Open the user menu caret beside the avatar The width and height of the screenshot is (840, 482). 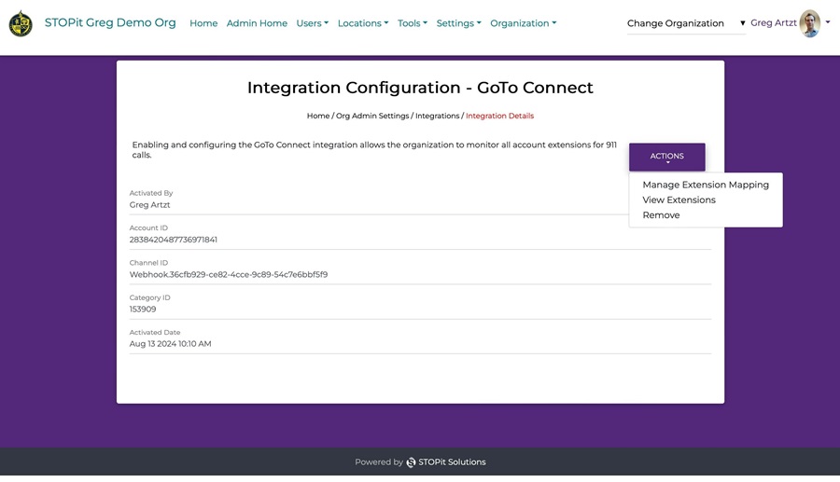tap(828, 22)
